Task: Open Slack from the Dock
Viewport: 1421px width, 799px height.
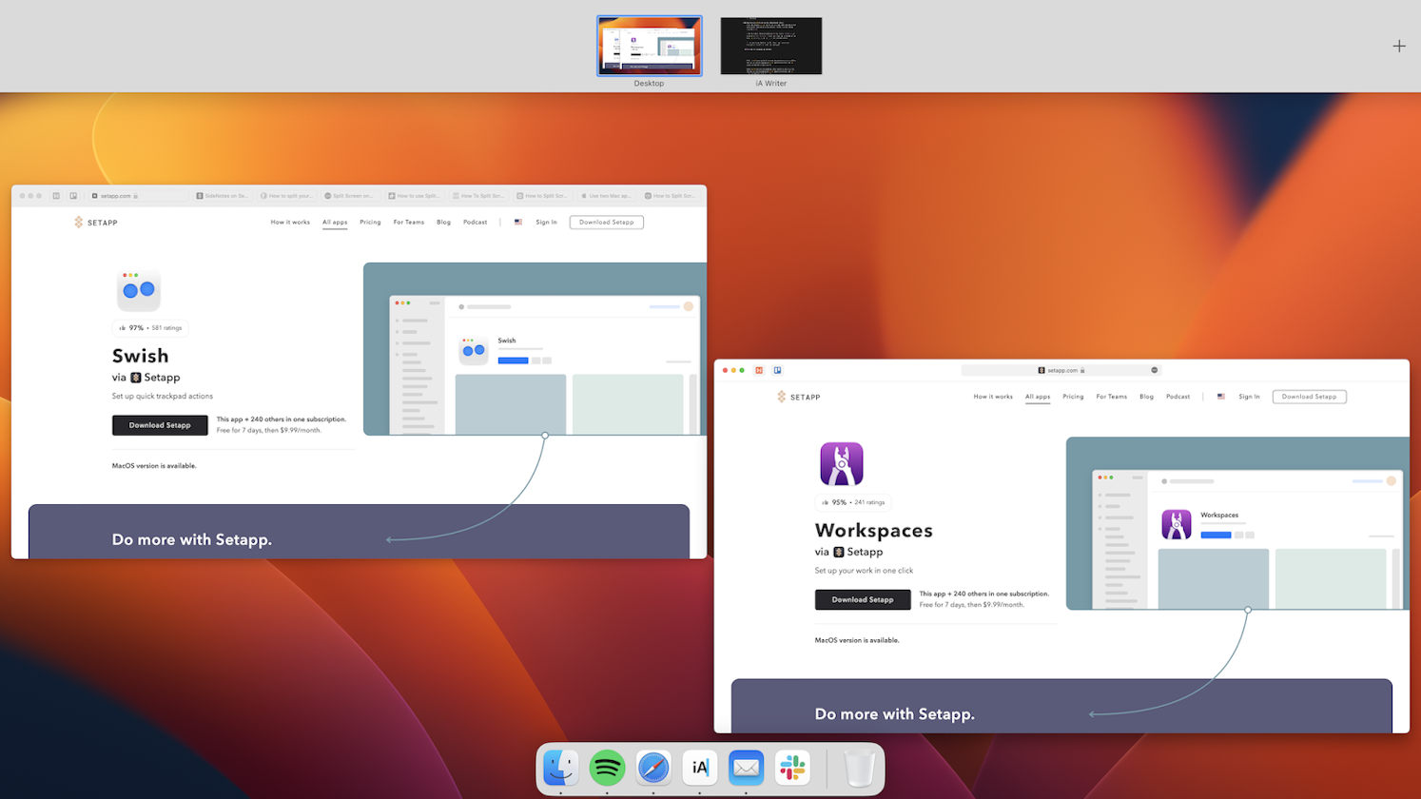Action: click(x=791, y=768)
